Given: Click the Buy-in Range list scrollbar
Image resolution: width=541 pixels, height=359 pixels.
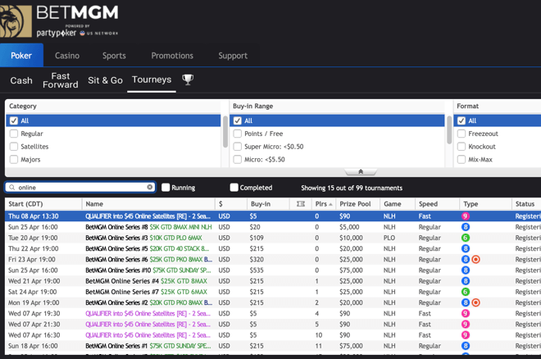Looking at the screenshot, I should pyautogui.click(x=449, y=130).
